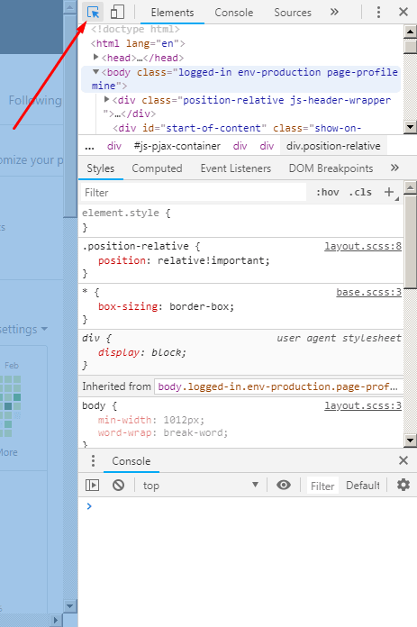Viewport: 417px width, 627px height.
Task: Click the Styles Filter input field
Action: coord(194,193)
